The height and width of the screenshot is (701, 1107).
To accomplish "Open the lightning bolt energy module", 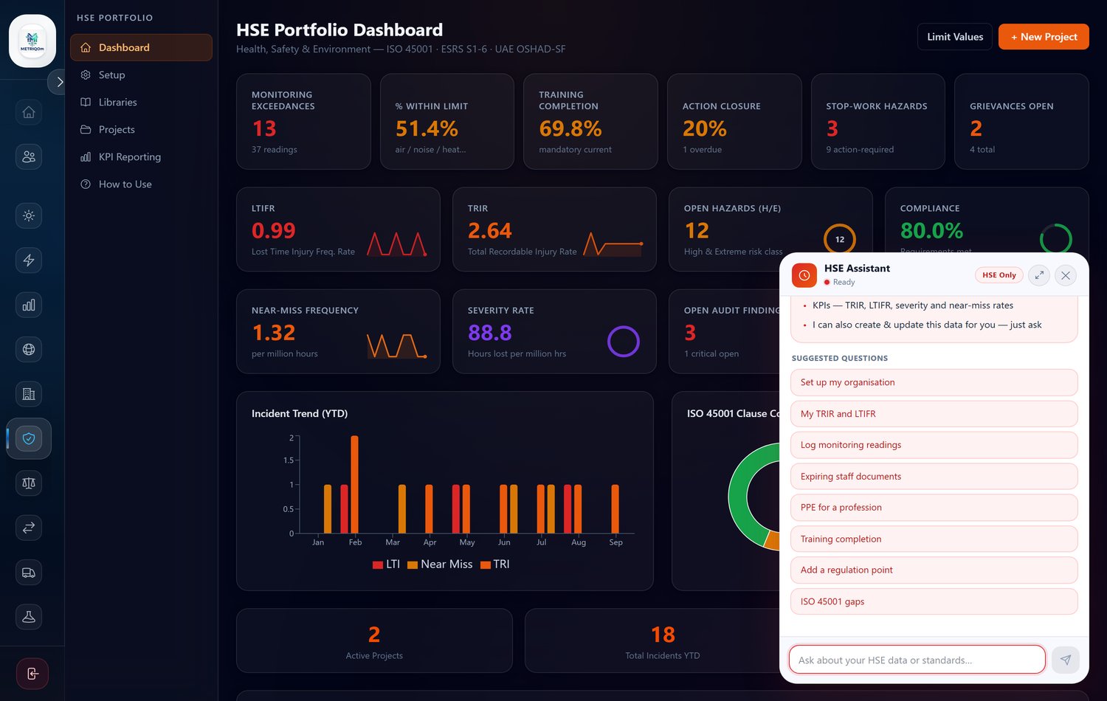I will pos(29,260).
